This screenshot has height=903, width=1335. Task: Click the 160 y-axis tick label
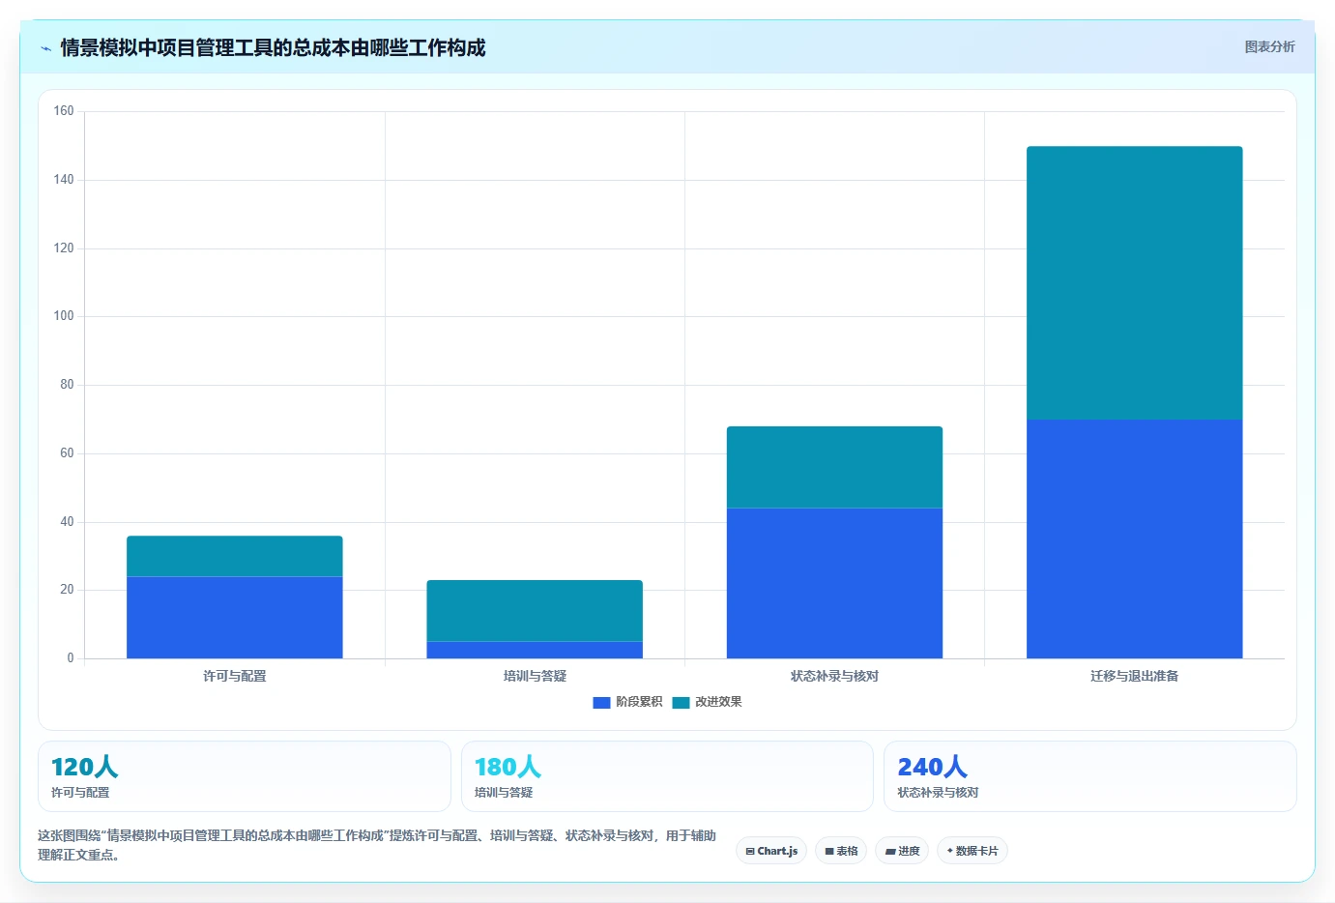(x=64, y=111)
